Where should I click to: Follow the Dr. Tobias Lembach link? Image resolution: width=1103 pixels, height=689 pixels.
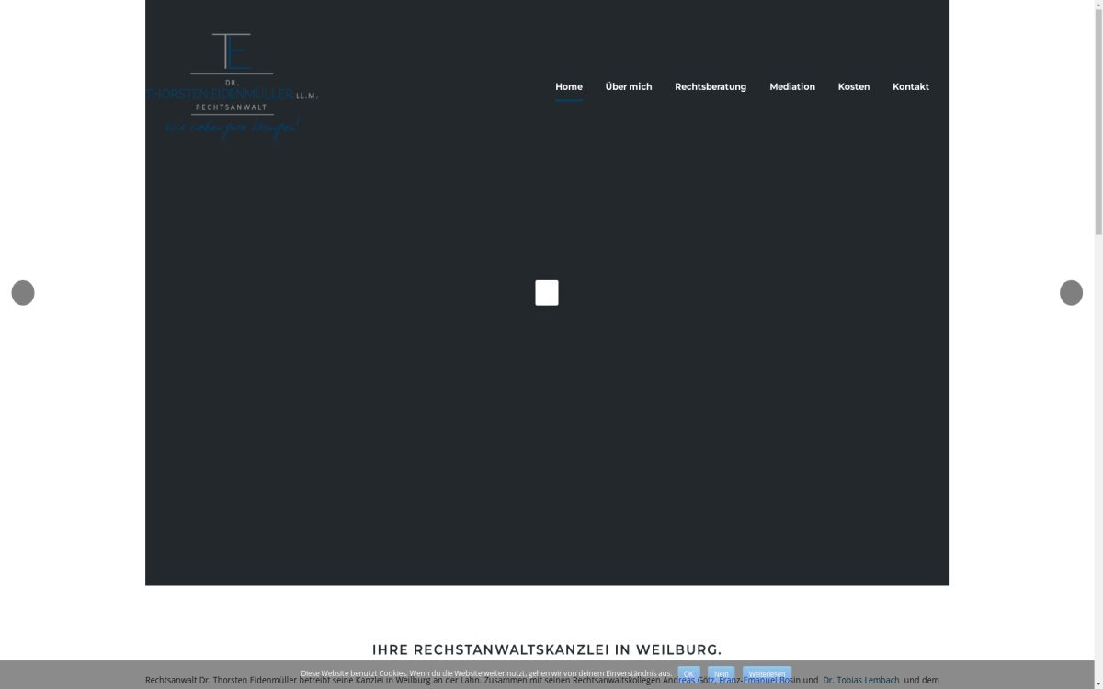pos(860,681)
